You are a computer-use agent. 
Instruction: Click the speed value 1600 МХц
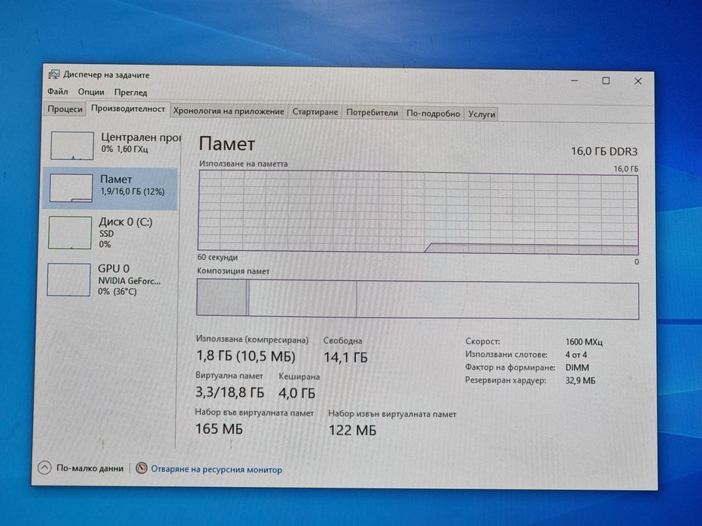[x=584, y=342]
